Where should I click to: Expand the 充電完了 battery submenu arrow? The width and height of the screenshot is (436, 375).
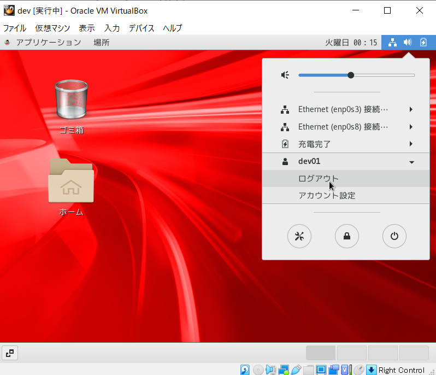pyautogui.click(x=411, y=144)
